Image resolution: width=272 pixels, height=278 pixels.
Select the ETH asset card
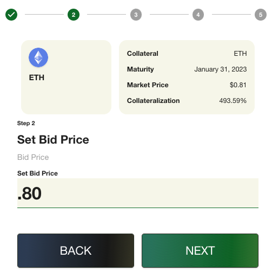[x=66, y=77]
